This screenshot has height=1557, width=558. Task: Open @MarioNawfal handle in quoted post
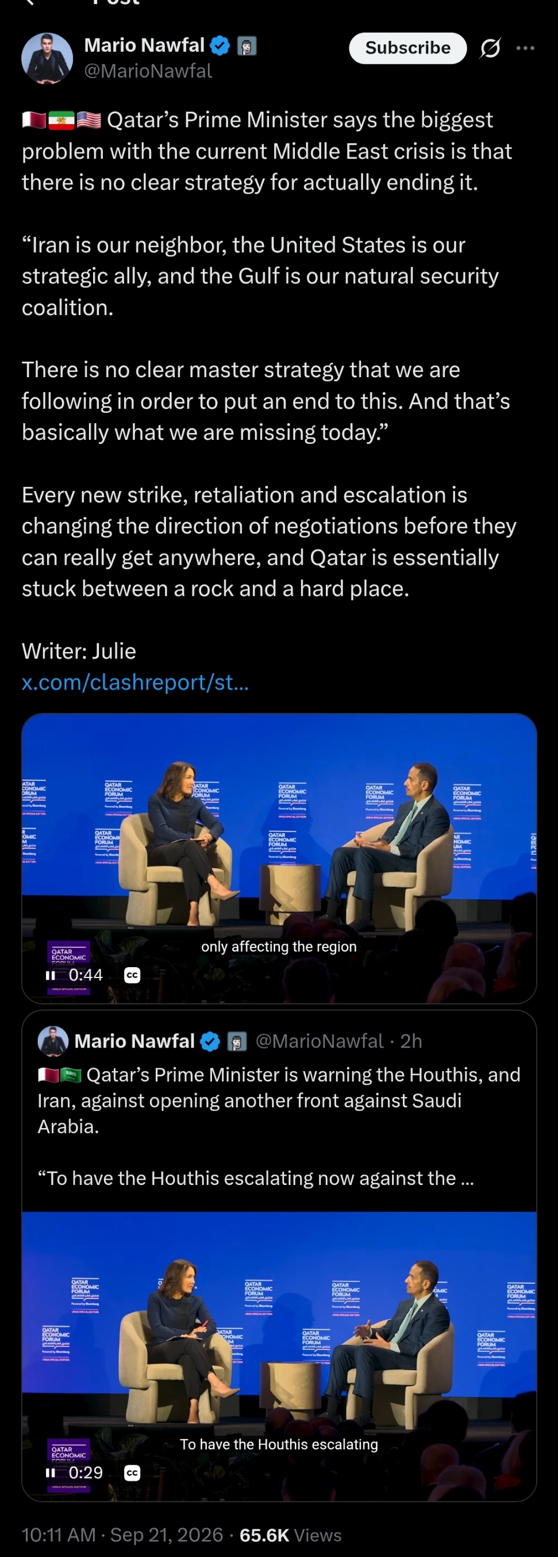point(320,1041)
